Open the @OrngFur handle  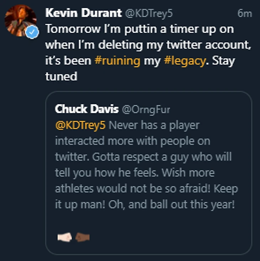pyautogui.click(x=146, y=109)
